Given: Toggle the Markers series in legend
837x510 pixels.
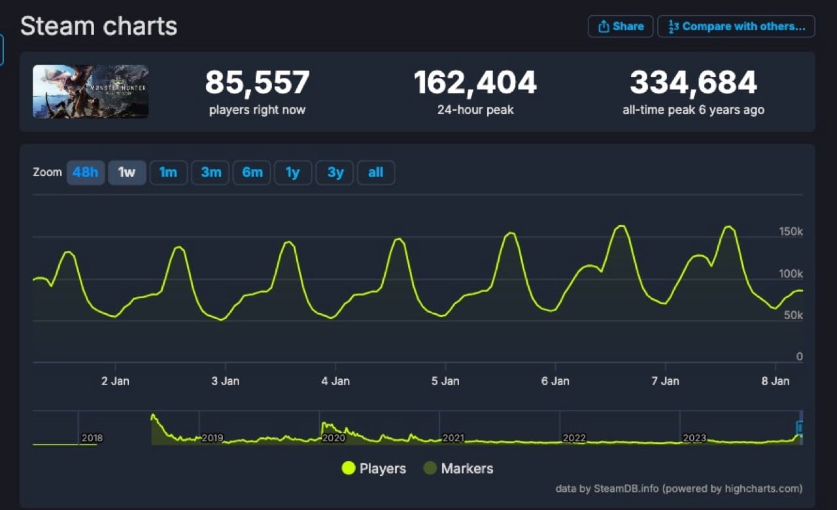Looking at the screenshot, I should coord(458,468).
